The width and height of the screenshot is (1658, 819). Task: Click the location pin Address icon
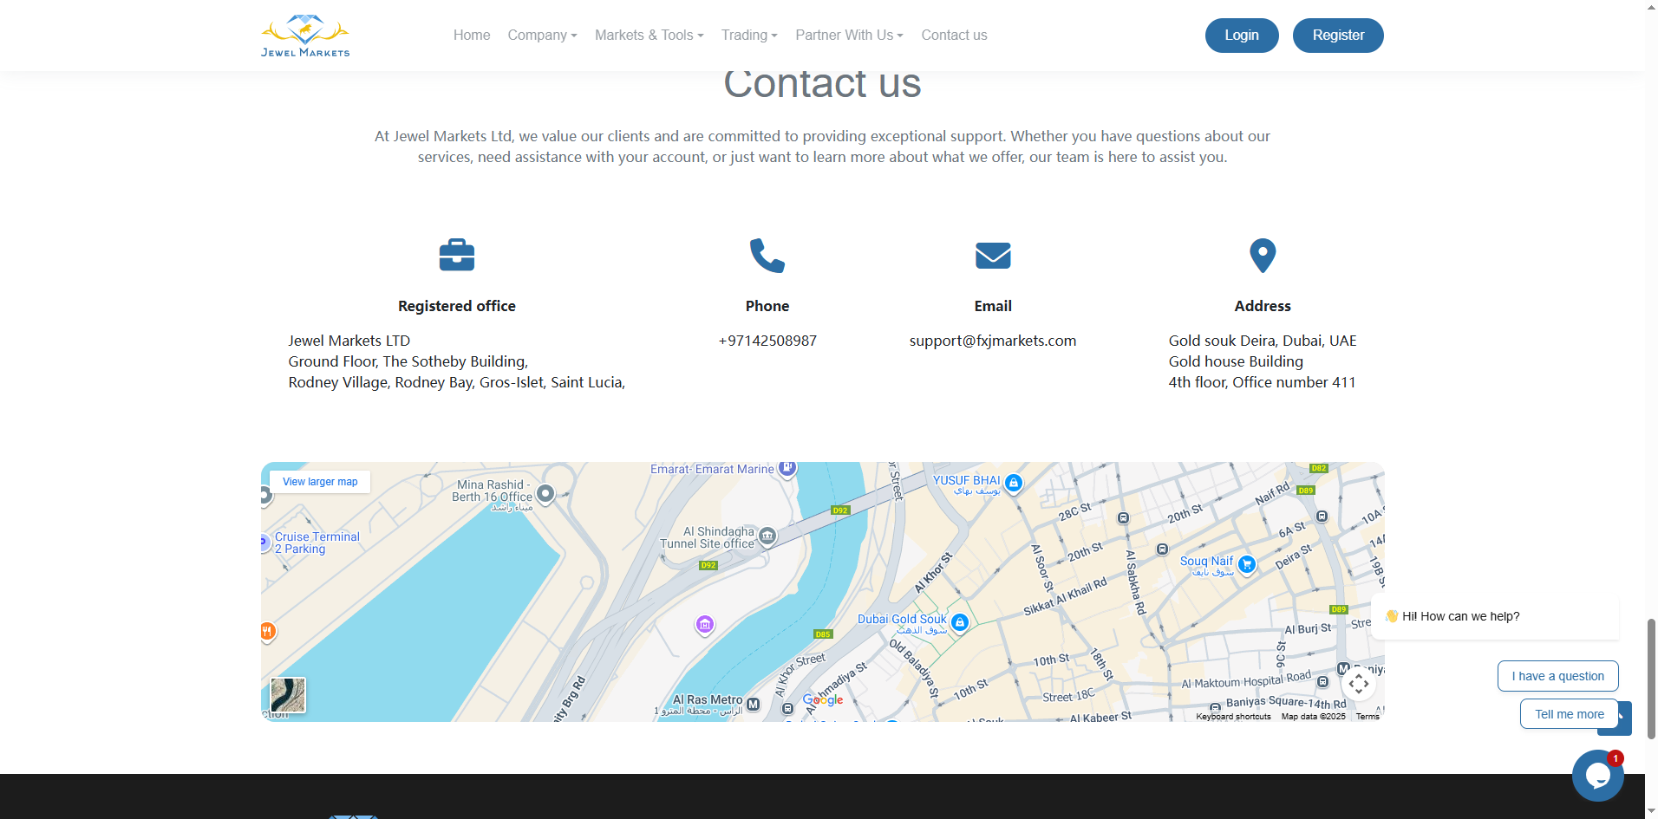[1263, 256]
